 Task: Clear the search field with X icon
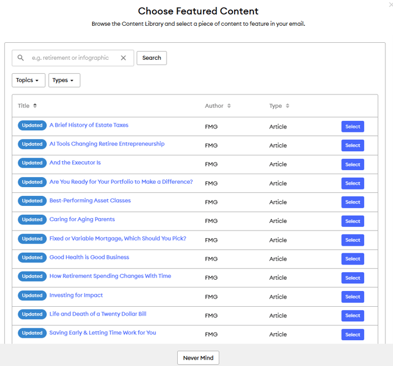click(x=123, y=58)
